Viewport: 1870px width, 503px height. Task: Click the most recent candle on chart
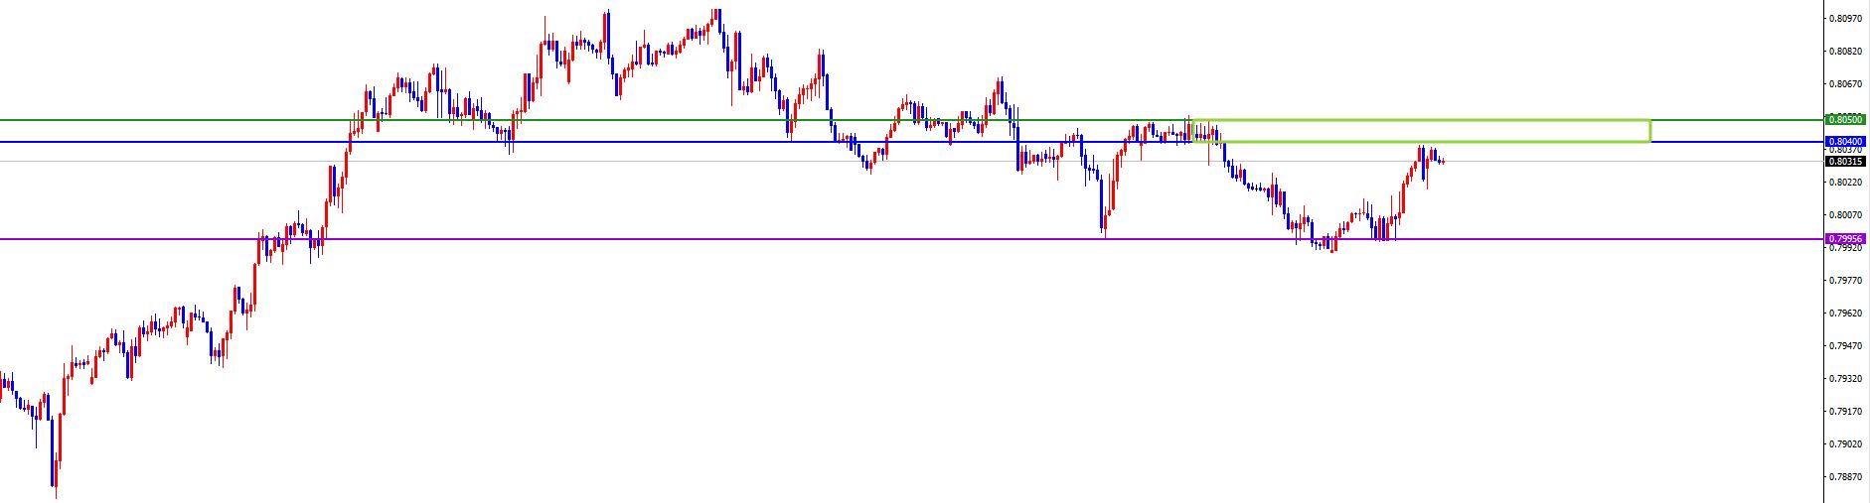tap(1442, 161)
